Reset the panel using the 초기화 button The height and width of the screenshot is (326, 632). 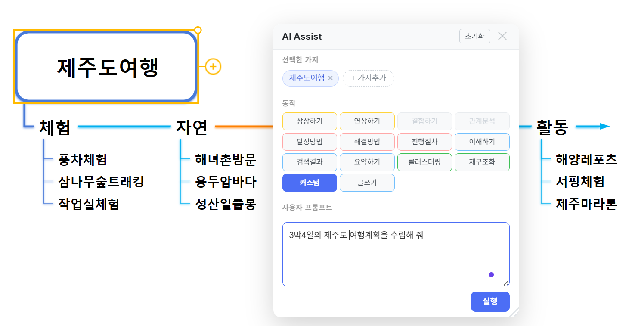(474, 36)
